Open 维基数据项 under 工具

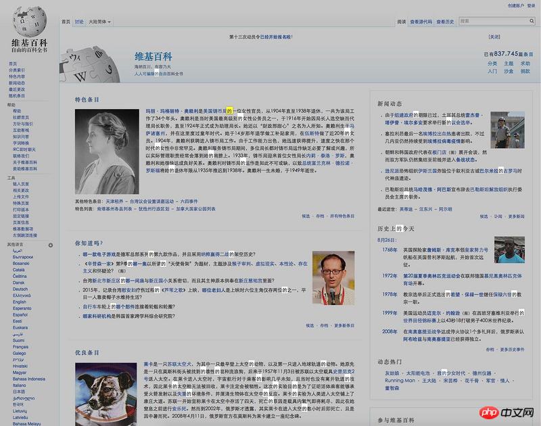(23, 229)
